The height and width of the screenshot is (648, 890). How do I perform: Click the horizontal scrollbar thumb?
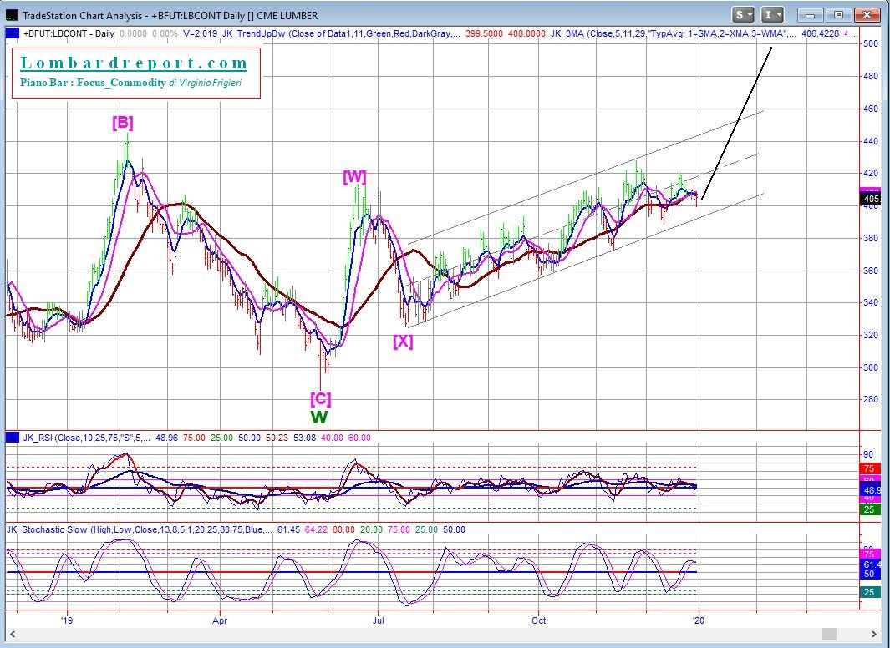pos(829,633)
